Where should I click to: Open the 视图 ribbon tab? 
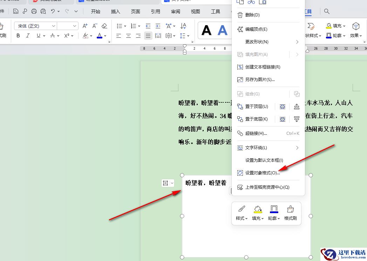196,12
